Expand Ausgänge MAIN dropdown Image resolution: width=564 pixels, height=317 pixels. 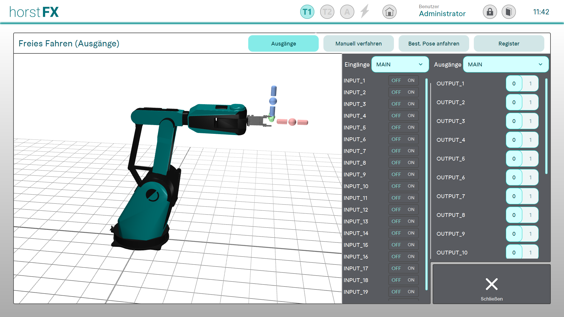pyautogui.click(x=505, y=64)
